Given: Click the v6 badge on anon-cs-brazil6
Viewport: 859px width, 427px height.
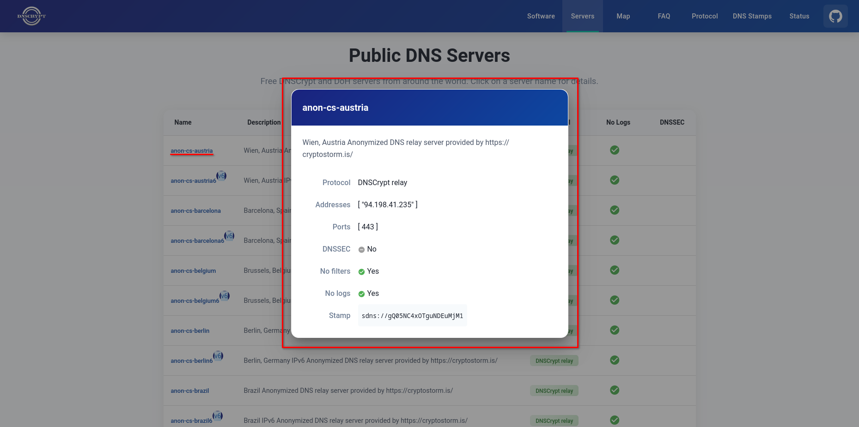Looking at the screenshot, I should 218,416.
